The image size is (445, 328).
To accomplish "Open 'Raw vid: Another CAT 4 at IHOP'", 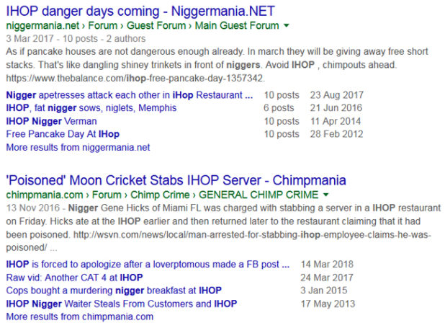I will (74, 277).
